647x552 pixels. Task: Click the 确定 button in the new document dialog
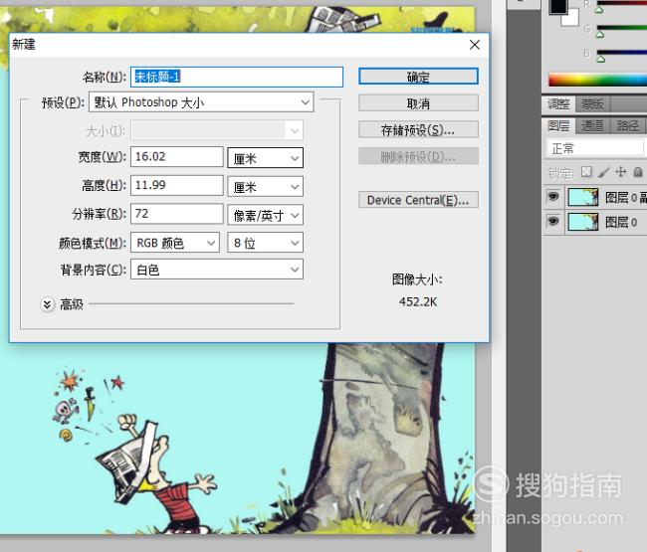point(418,77)
